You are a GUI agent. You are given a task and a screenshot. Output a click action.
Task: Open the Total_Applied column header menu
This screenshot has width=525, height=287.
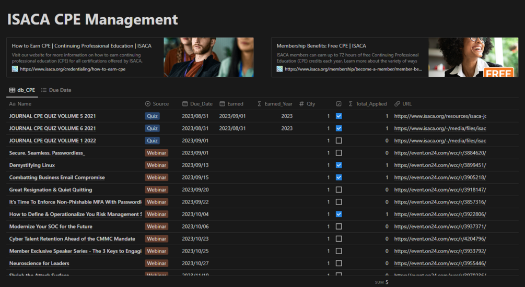click(368, 104)
